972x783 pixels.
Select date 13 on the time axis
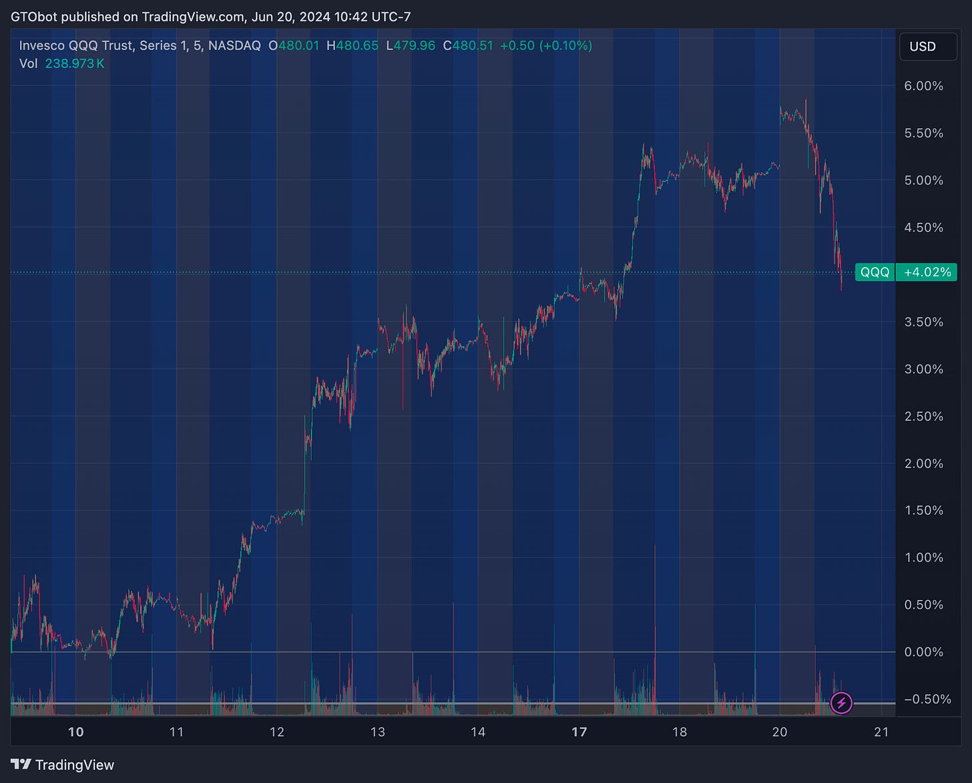[x=377, y=732]
